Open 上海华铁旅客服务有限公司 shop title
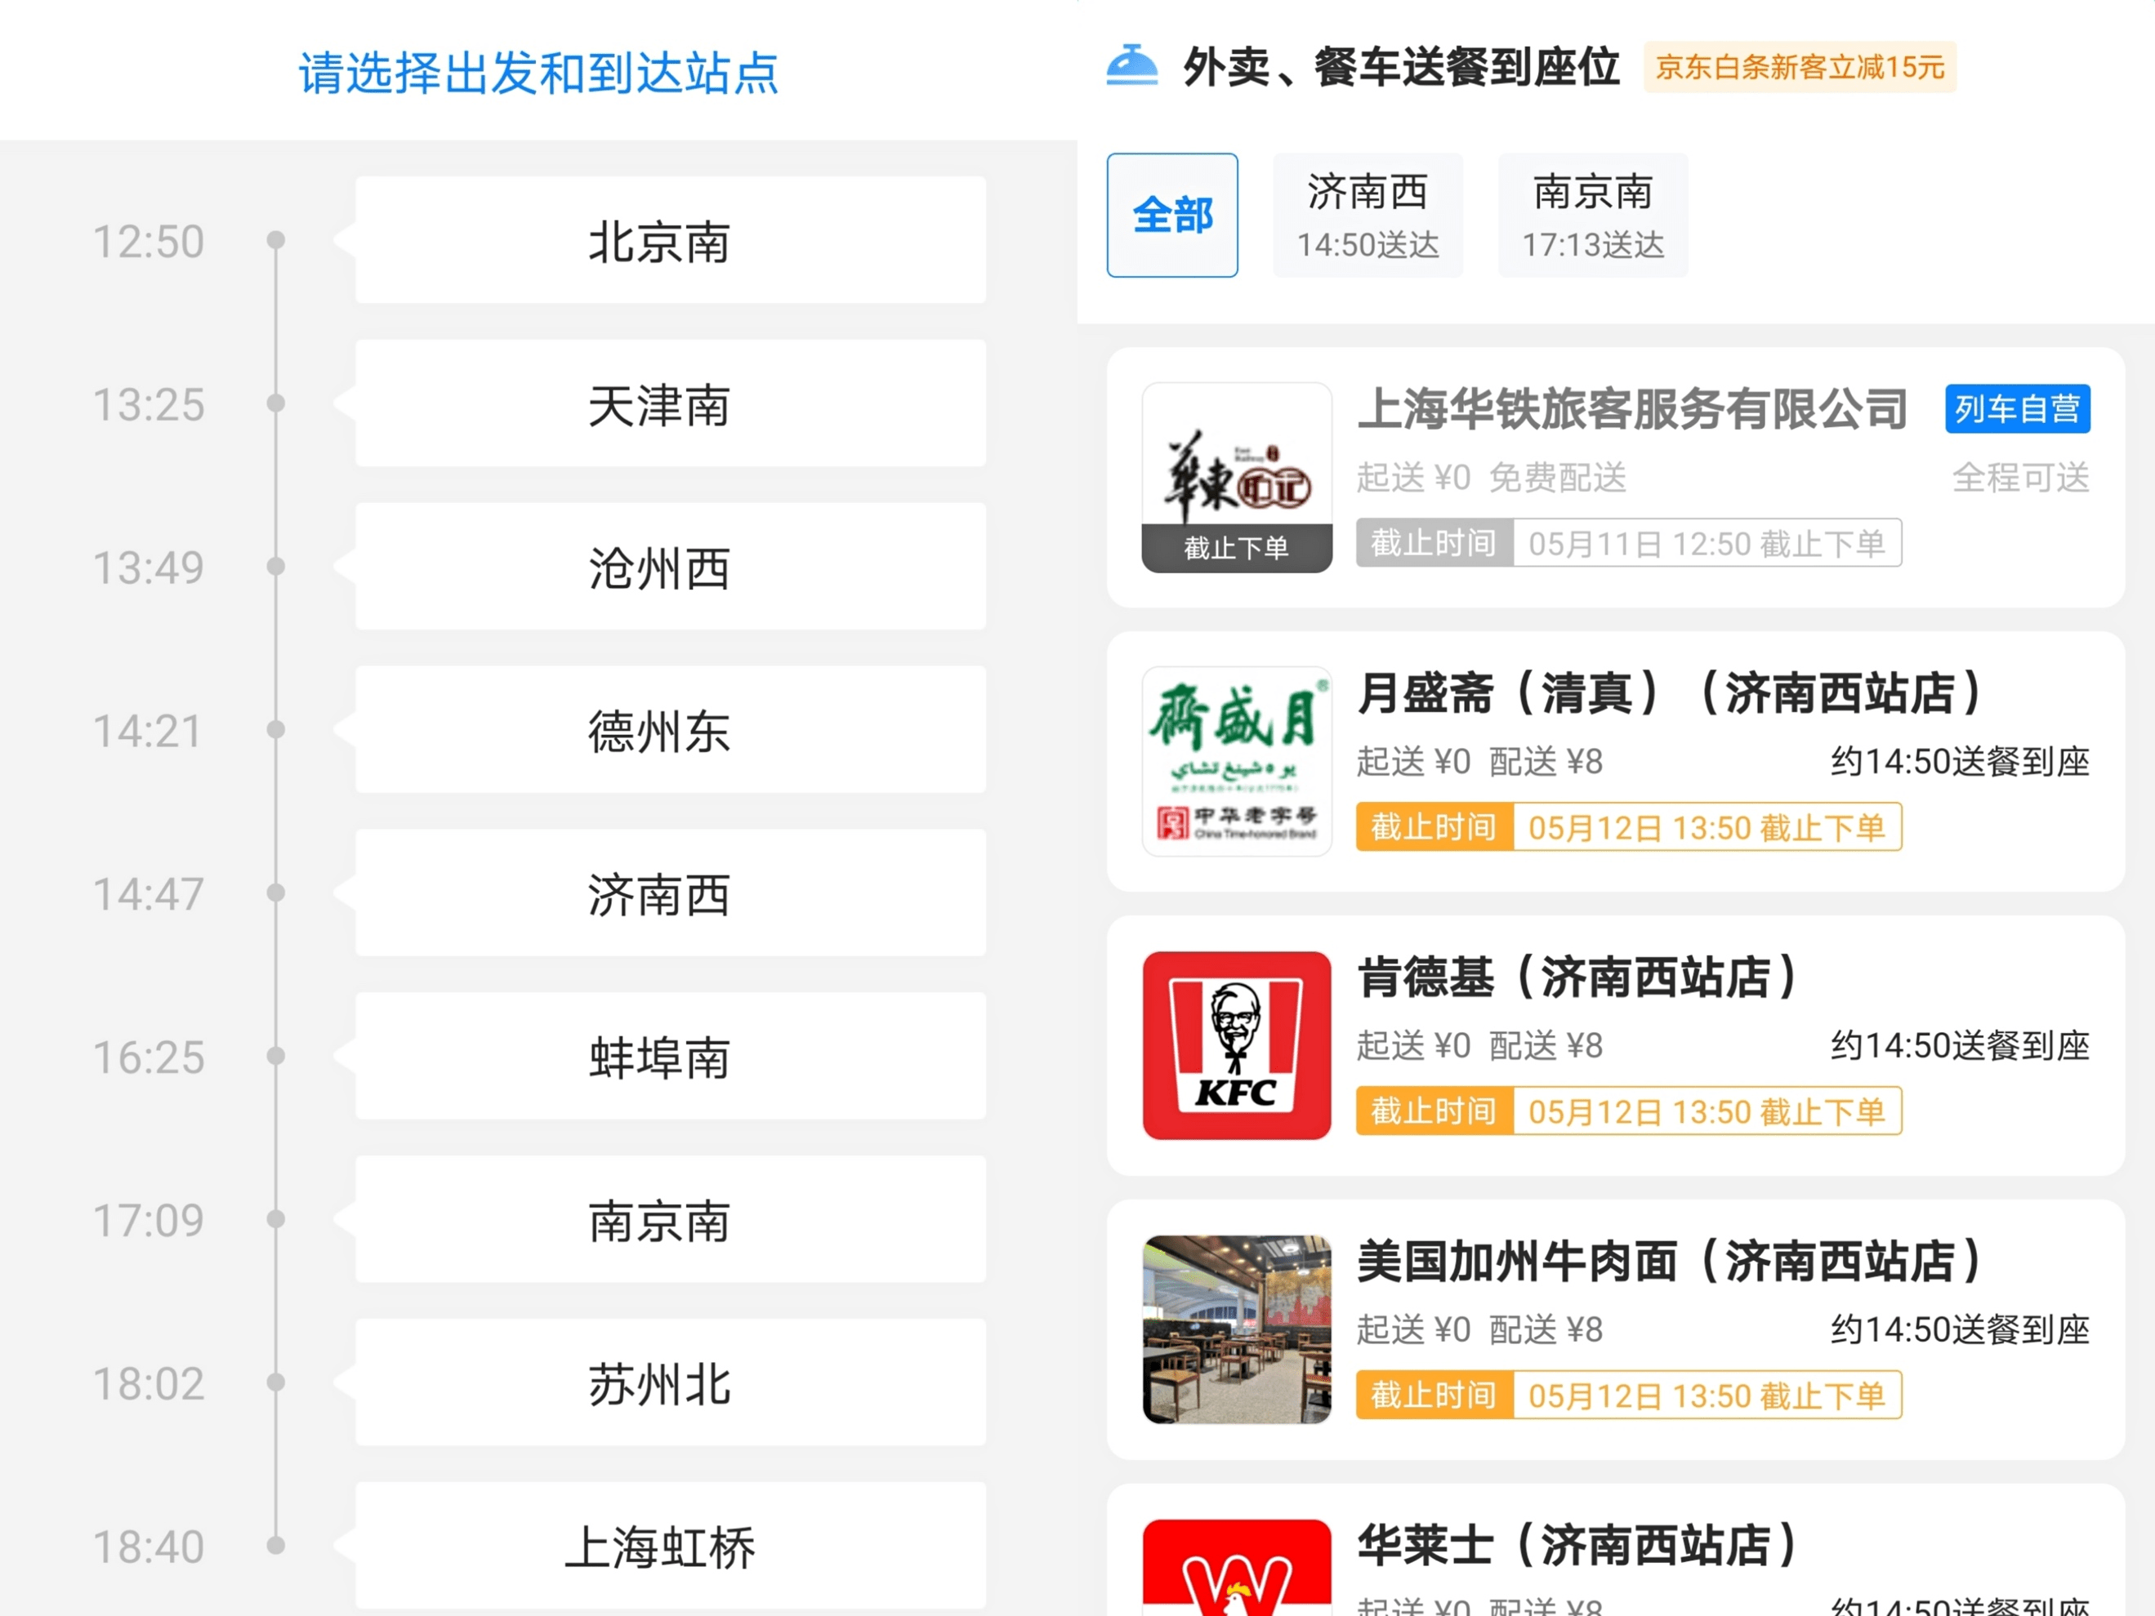 click(1632, 409)
